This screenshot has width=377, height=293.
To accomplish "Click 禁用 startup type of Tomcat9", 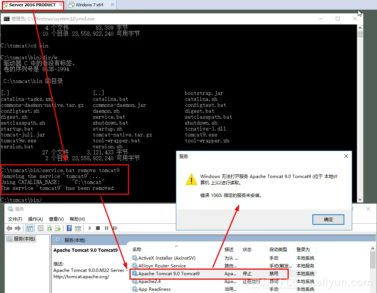I will pyautogui.click(x=273, y=274).
